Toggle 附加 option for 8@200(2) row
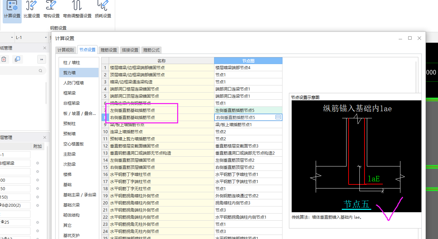Viewport: 438px width, 239px height. click(x=38, y=205)
